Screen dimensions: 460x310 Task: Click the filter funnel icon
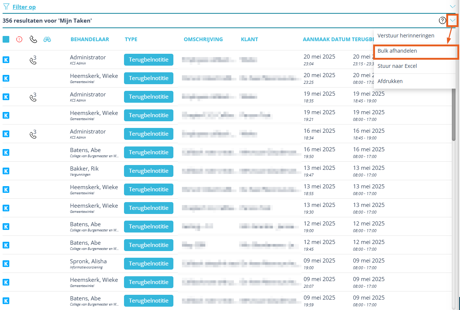pyautogui.click(x=6, y=7)
